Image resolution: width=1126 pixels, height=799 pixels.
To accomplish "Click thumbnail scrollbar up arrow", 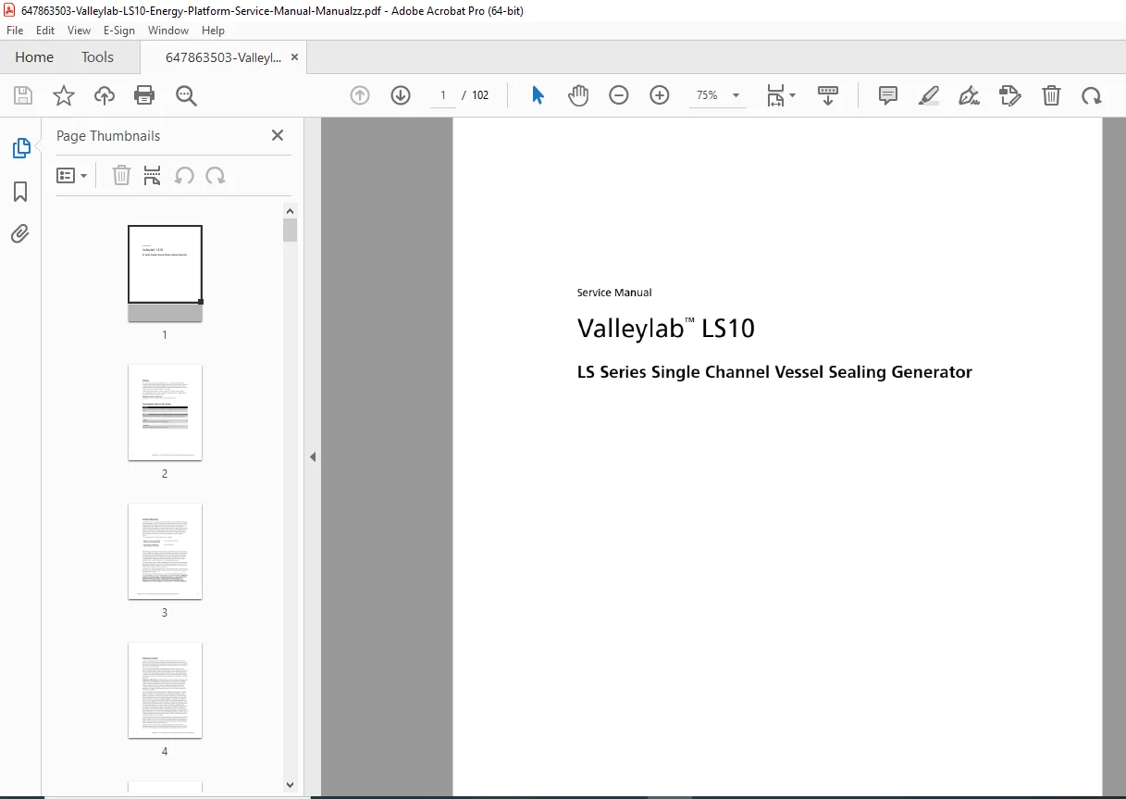I will [291, 210].
